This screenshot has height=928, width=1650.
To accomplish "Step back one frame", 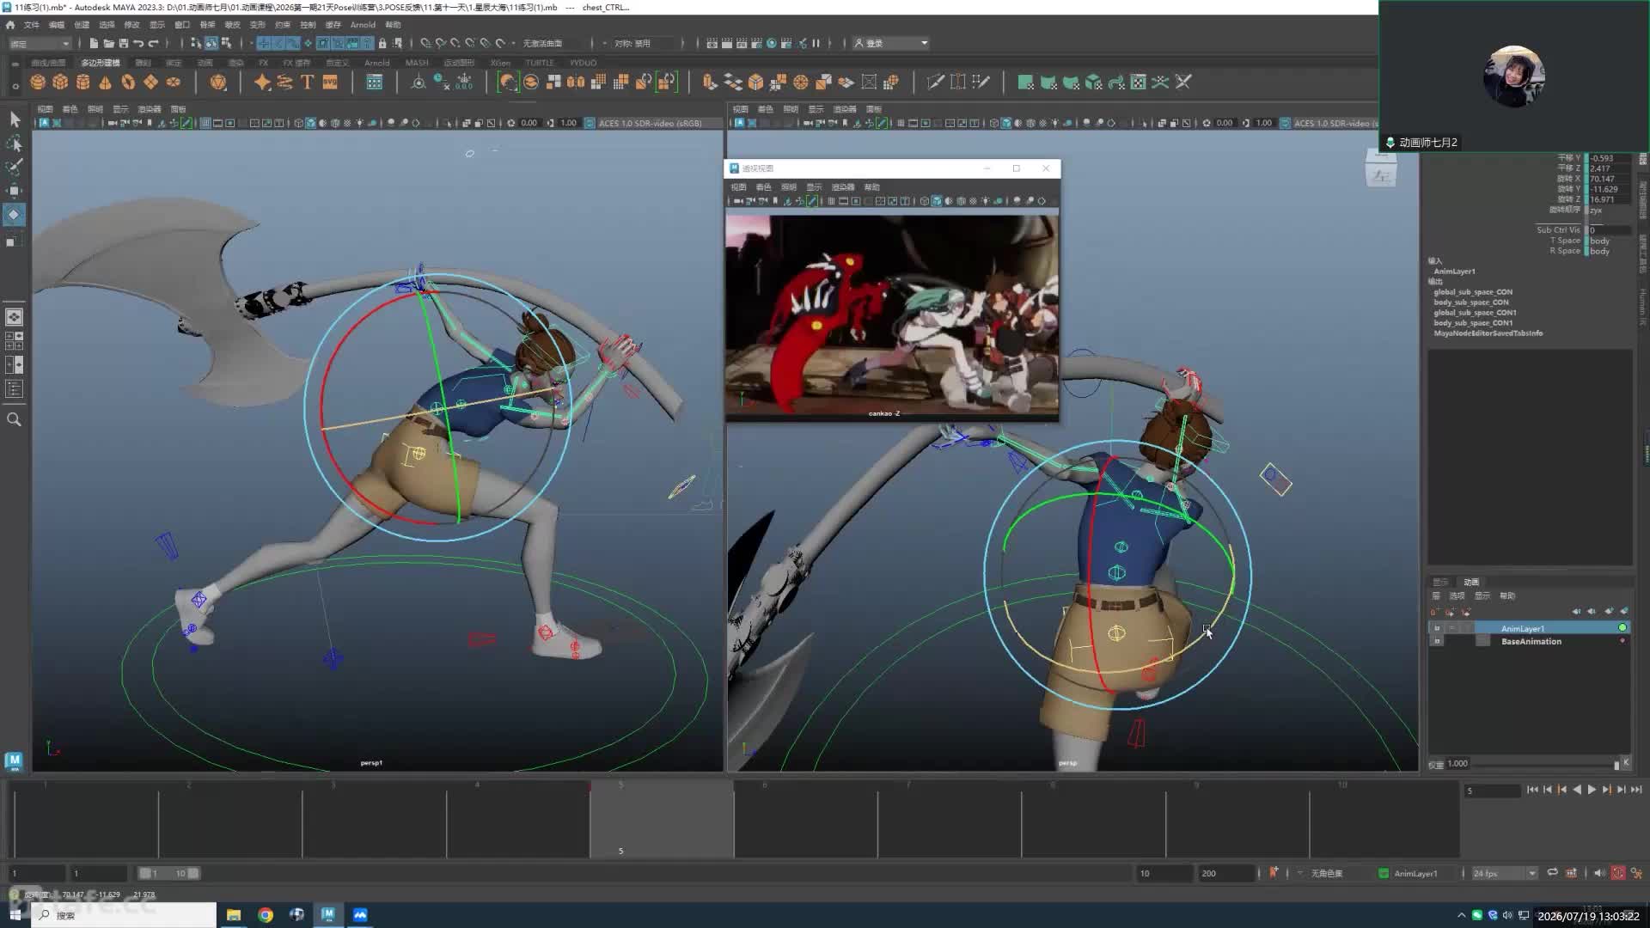I will tap(1548, 790).
